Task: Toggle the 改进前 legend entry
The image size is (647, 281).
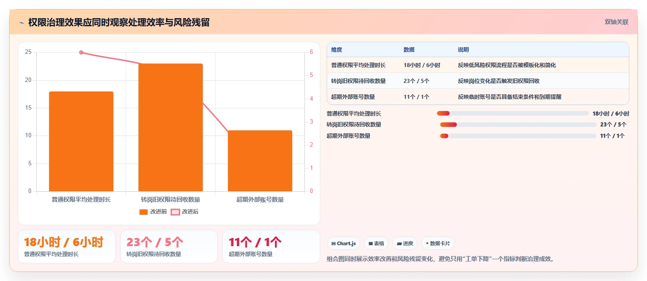Action: pos(153,212)
